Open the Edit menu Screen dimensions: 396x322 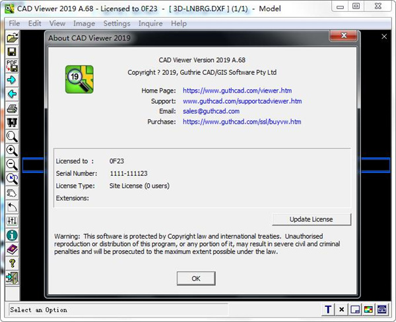pyautogui.click(x=34, y=24)
